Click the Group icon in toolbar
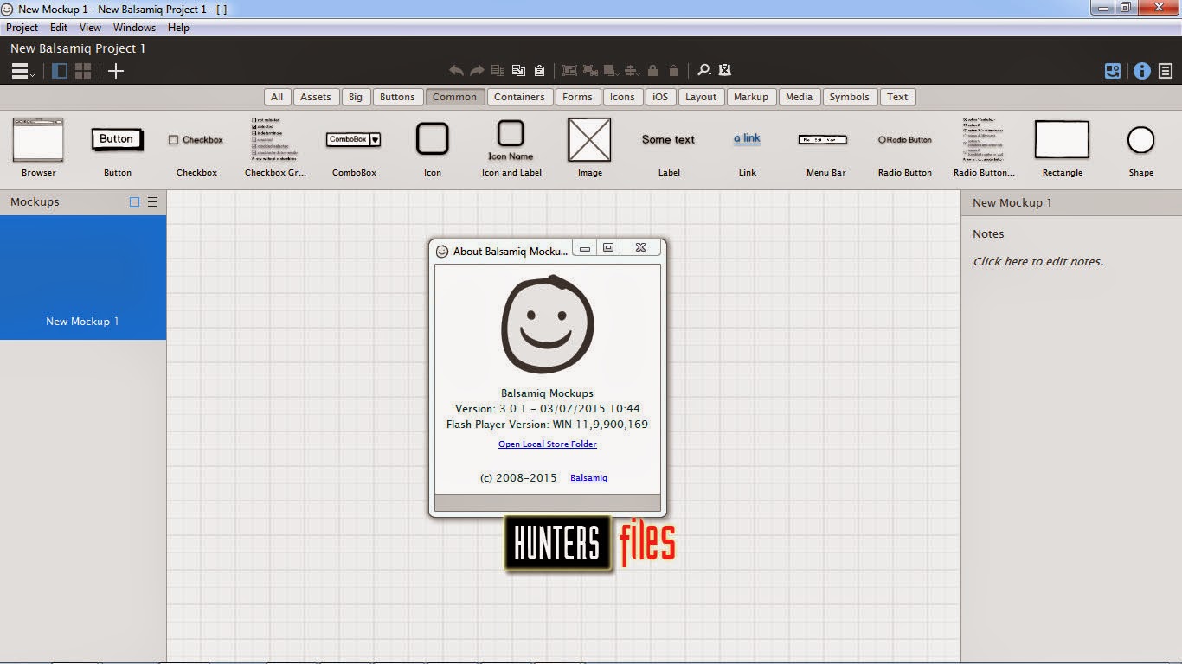This screenshot has height=664, width=1182. click(569, 71)
